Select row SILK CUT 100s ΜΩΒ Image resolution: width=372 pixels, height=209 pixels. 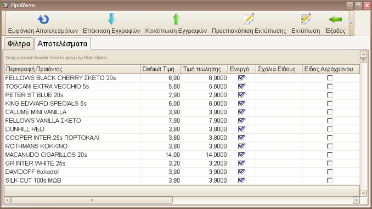click(182, 180)
